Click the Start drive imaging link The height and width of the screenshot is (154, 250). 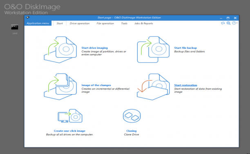click(94, 48)
